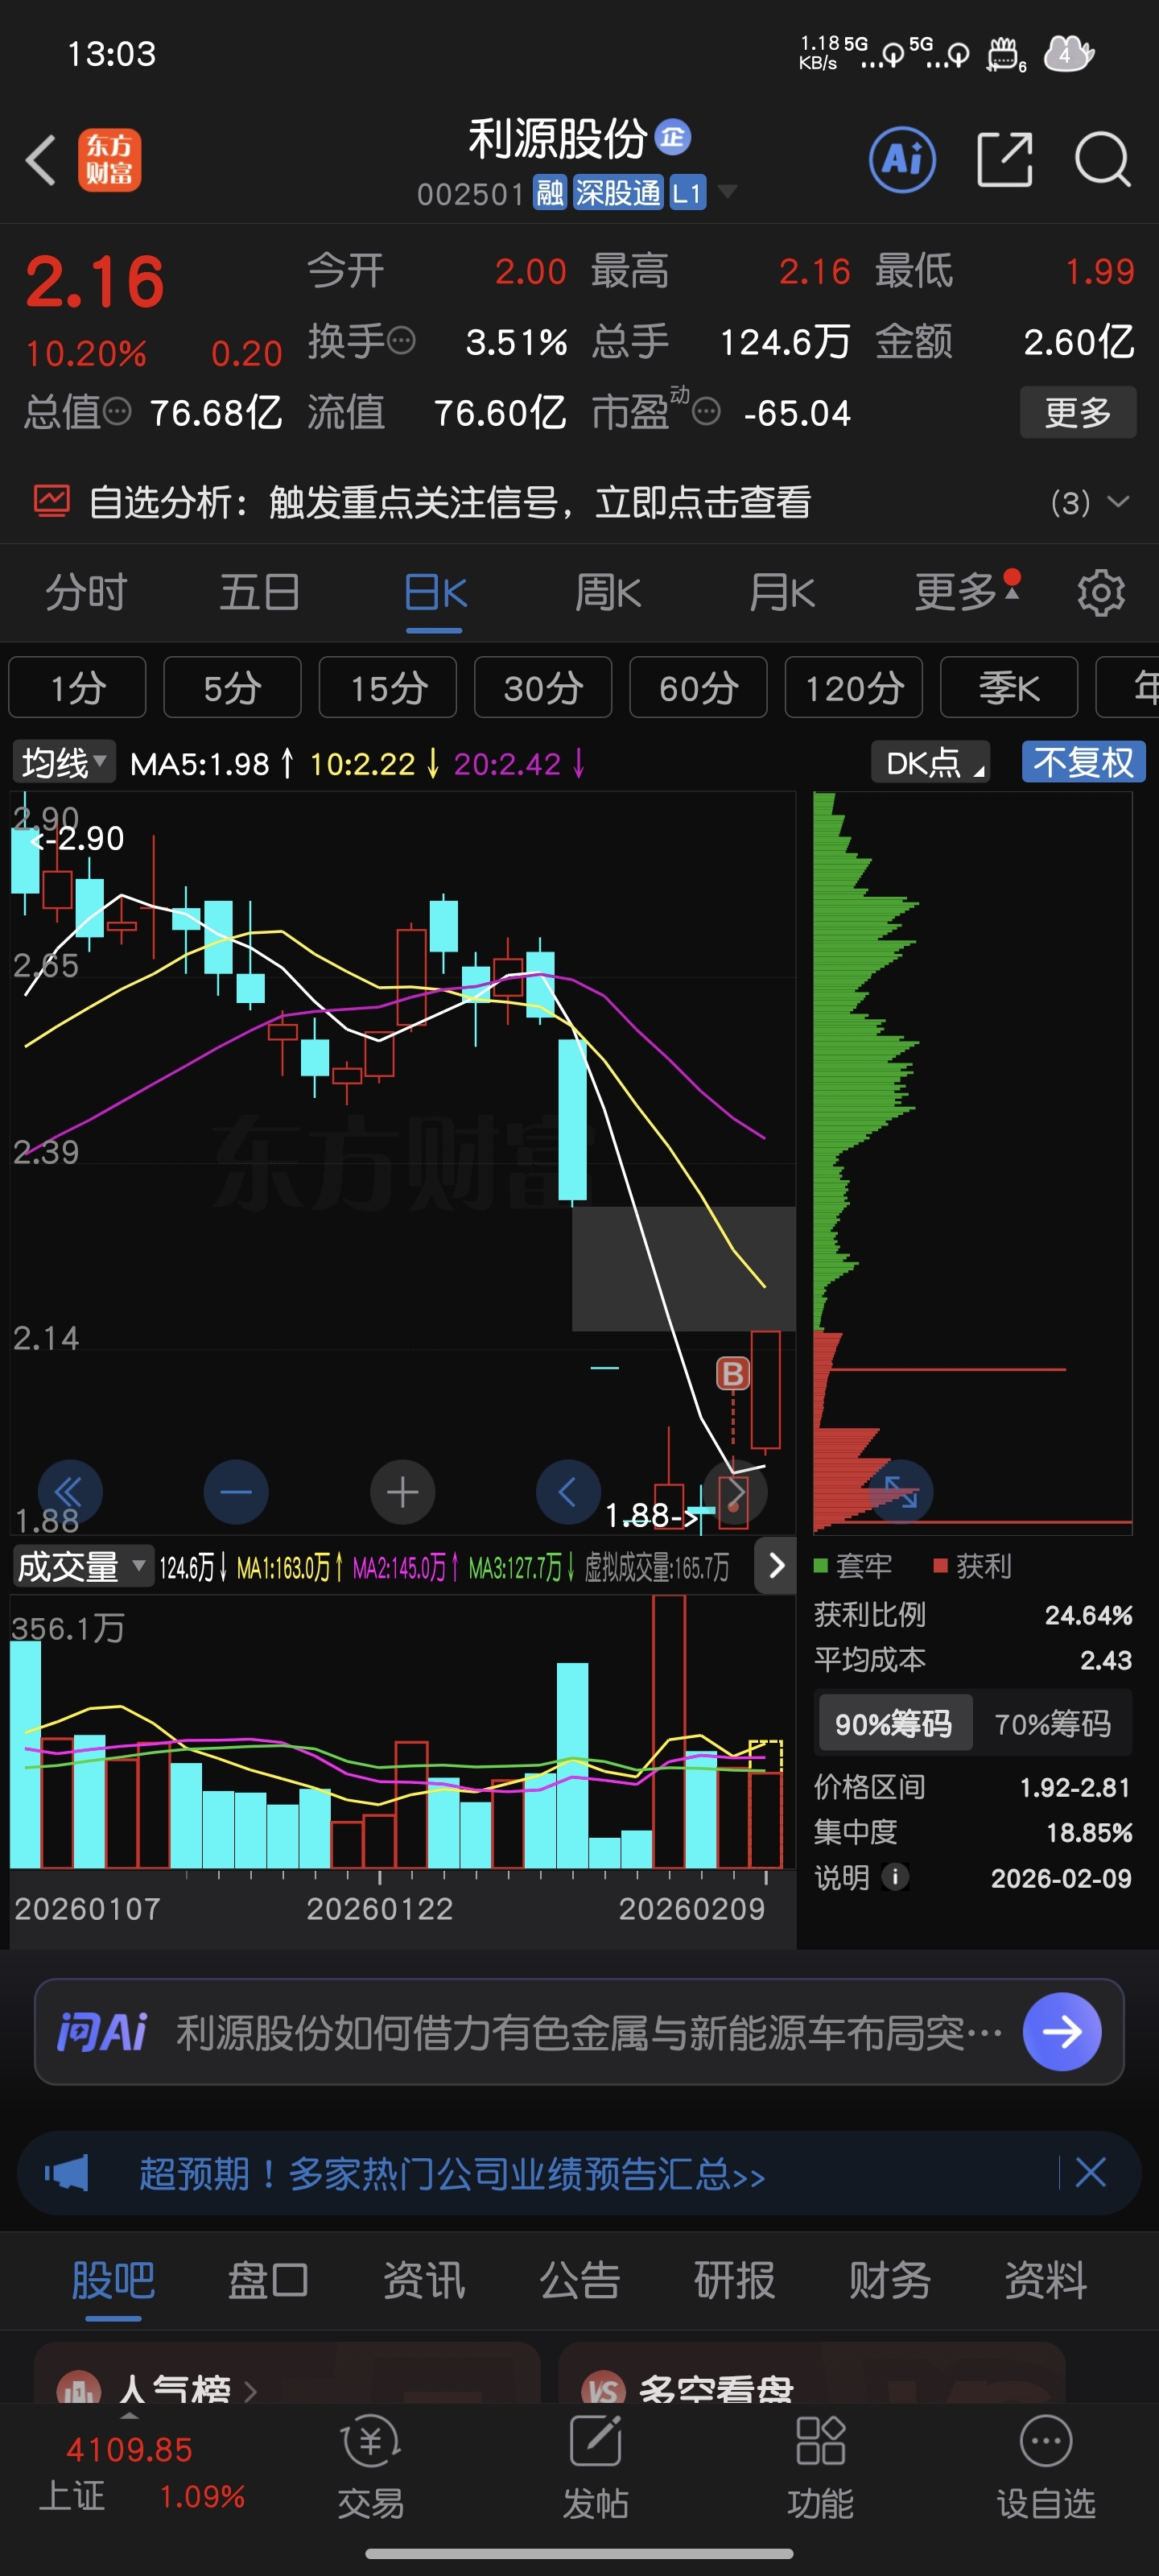Open 交易 in bottom bar
Screen dimensions: 1159x2576
[x=371, y=2467]
